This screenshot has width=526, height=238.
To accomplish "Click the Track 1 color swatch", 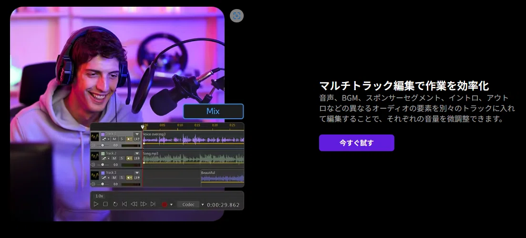I will coord(103,135).
